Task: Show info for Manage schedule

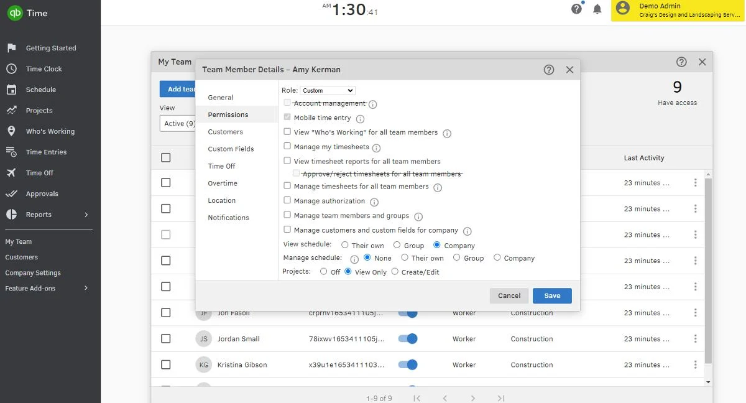Action: pos(354,259)
